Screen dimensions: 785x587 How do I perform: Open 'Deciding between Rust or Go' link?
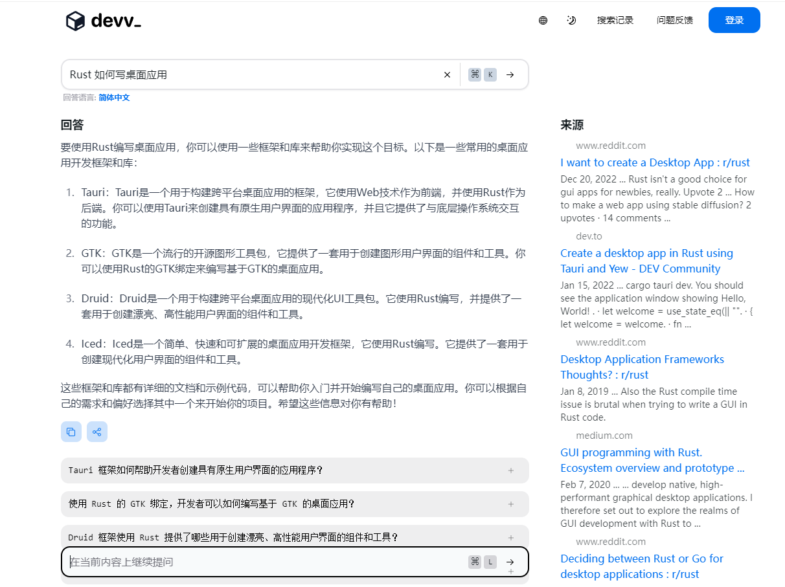coord(642,566)
